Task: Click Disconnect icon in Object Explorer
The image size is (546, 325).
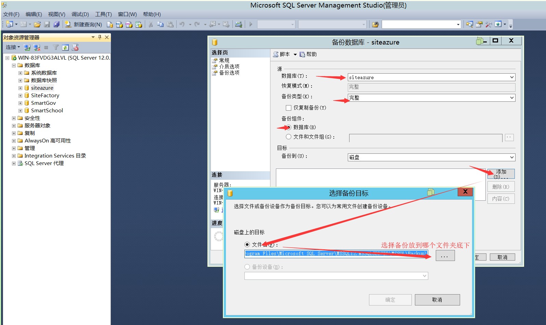Action: pos(37,47)
